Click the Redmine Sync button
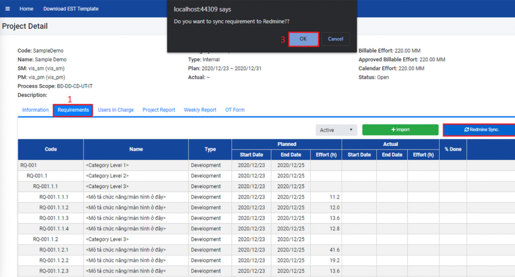The width and height of the screenshot is (515, 277). [479, 130]
